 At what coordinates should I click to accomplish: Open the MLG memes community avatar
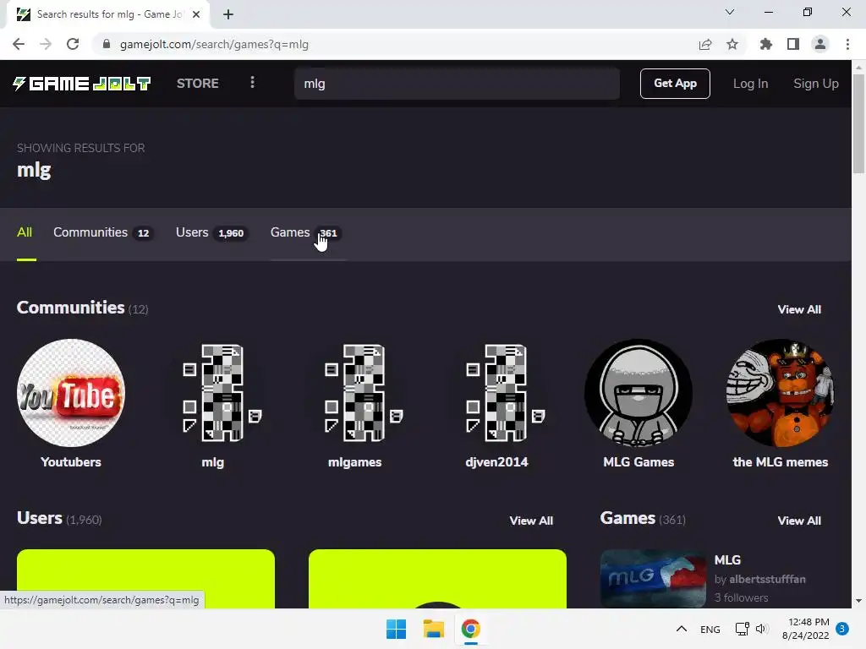[781, 393]
